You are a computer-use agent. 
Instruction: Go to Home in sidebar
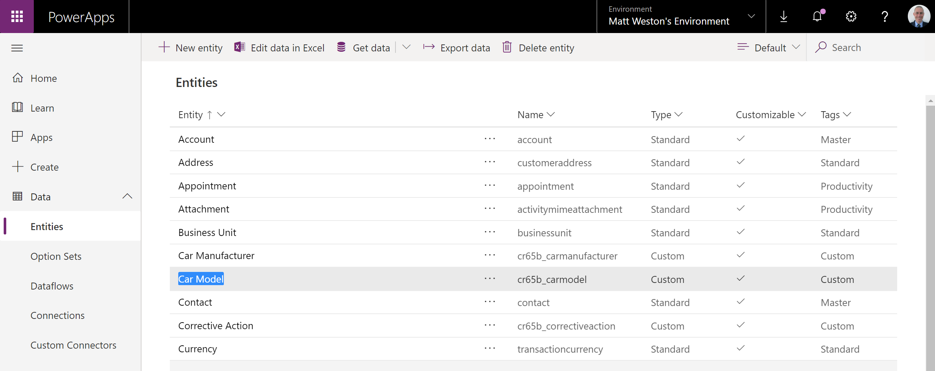pos(44,78)
